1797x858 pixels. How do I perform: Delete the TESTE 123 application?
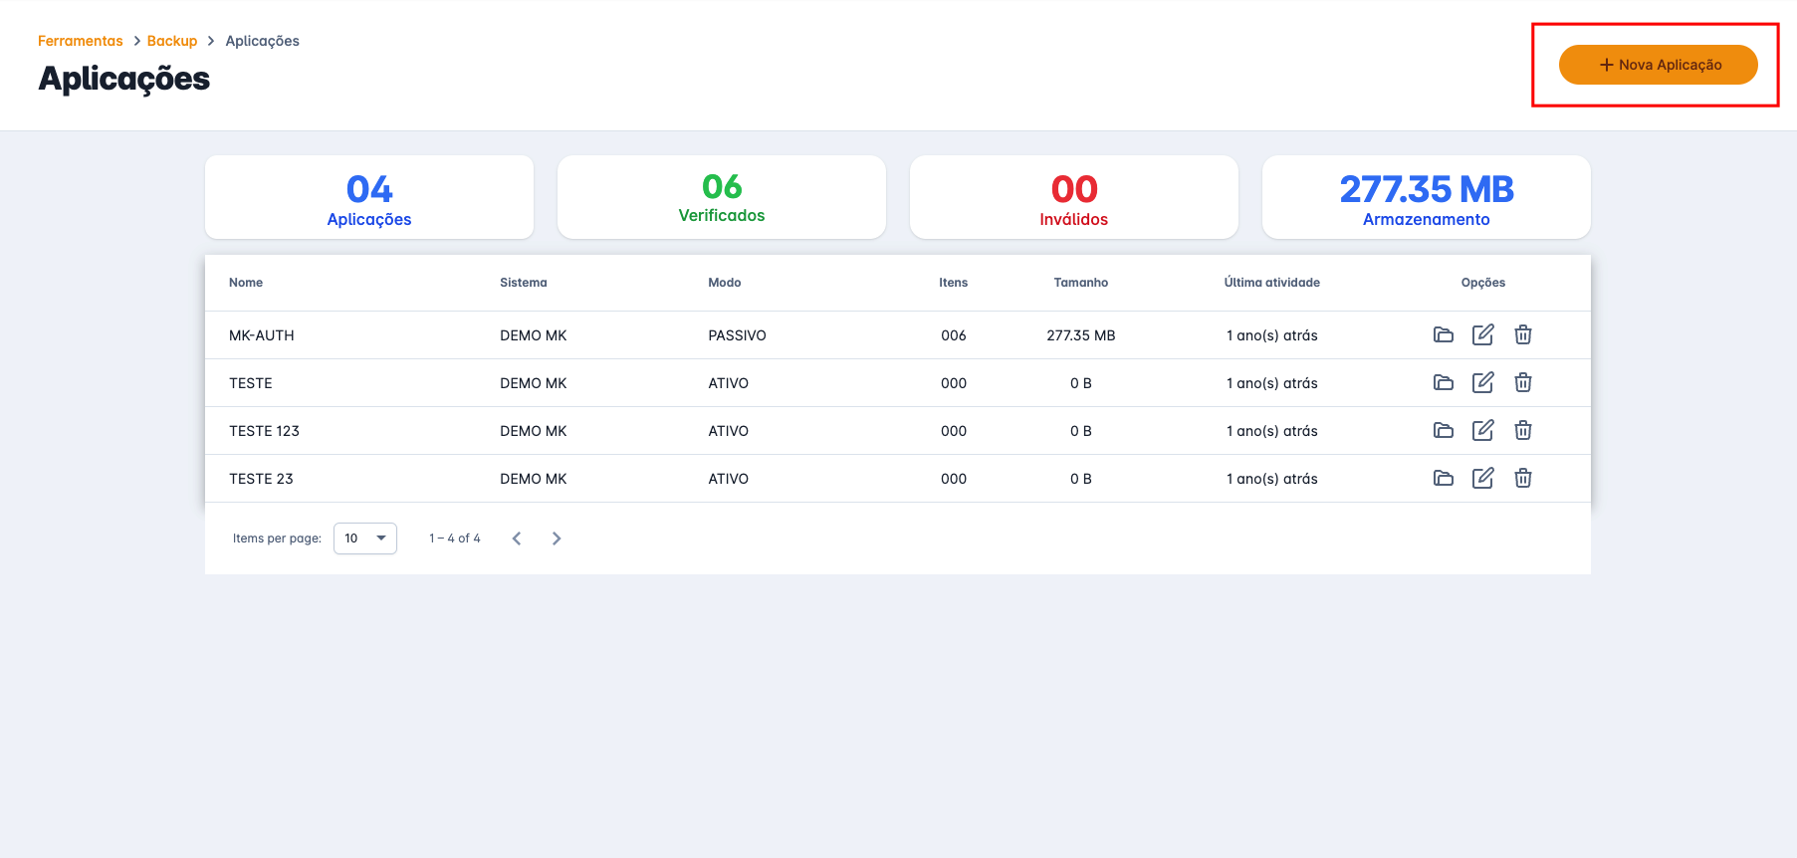[1522, 431]
